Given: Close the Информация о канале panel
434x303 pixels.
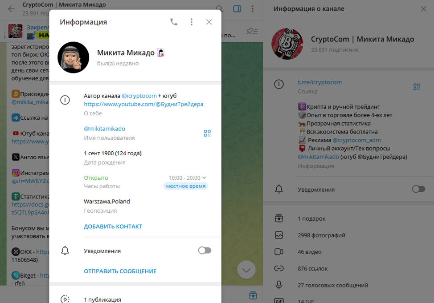Looking at the screenshot, I should pyautogui.click(x=423, y=9).
